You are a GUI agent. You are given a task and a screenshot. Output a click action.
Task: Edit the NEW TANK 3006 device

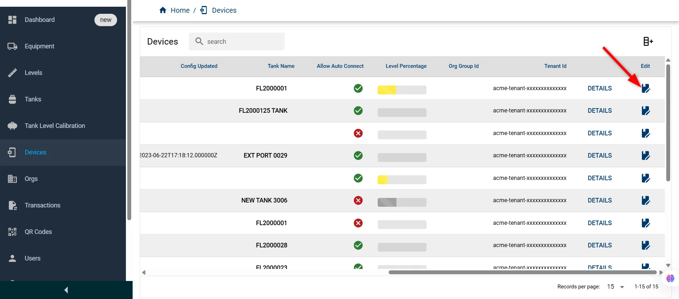click(646, 200)
